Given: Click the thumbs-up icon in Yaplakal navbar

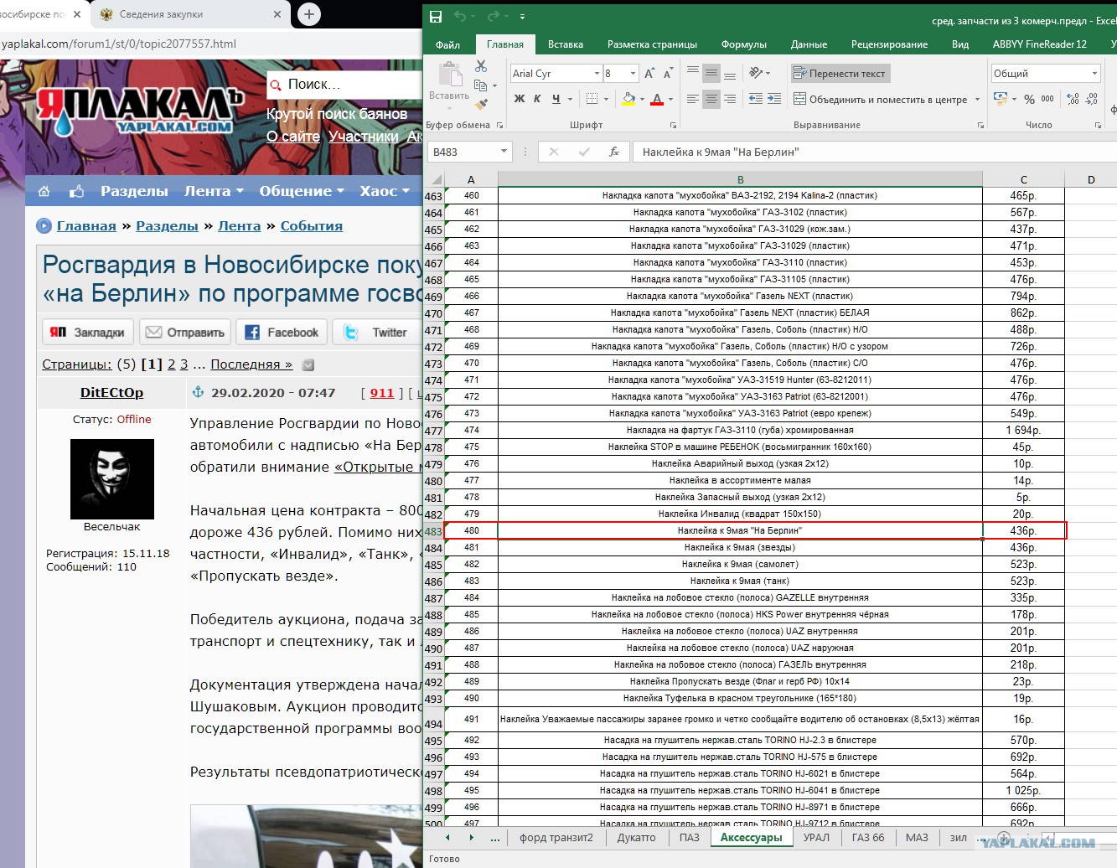Looking at the screenshot, I should 77,191.
